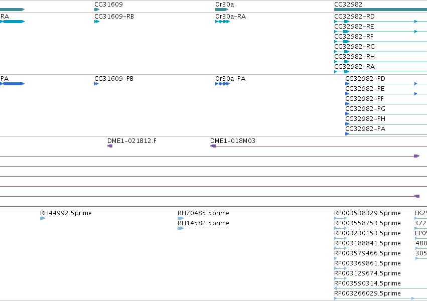This screenshot has width=427, height=301.
Task: Select transcript CG32982-RF
Action: [353, 37]
